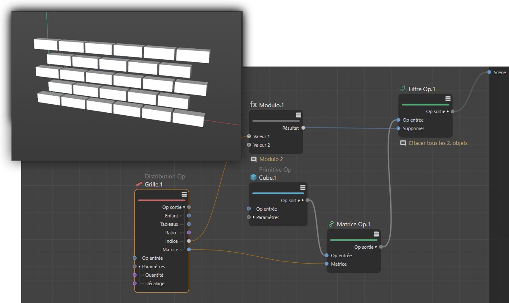
Task: Click the comment icon next to Modulo 2
Action: tap(254, 159)
